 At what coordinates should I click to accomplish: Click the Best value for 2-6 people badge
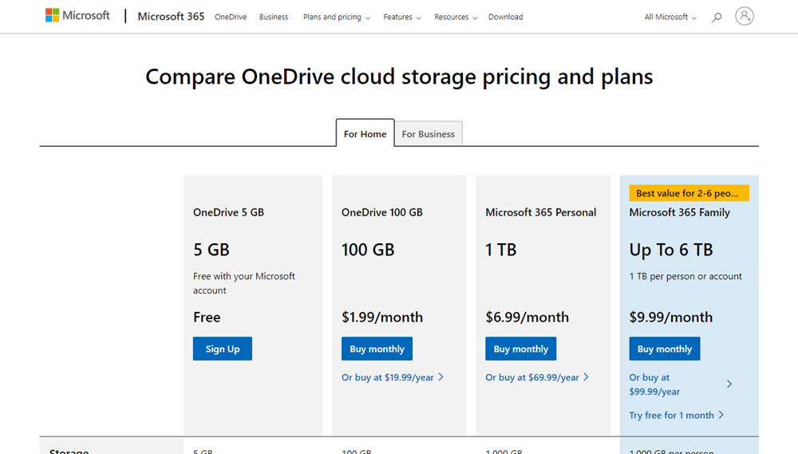[689, 193]
